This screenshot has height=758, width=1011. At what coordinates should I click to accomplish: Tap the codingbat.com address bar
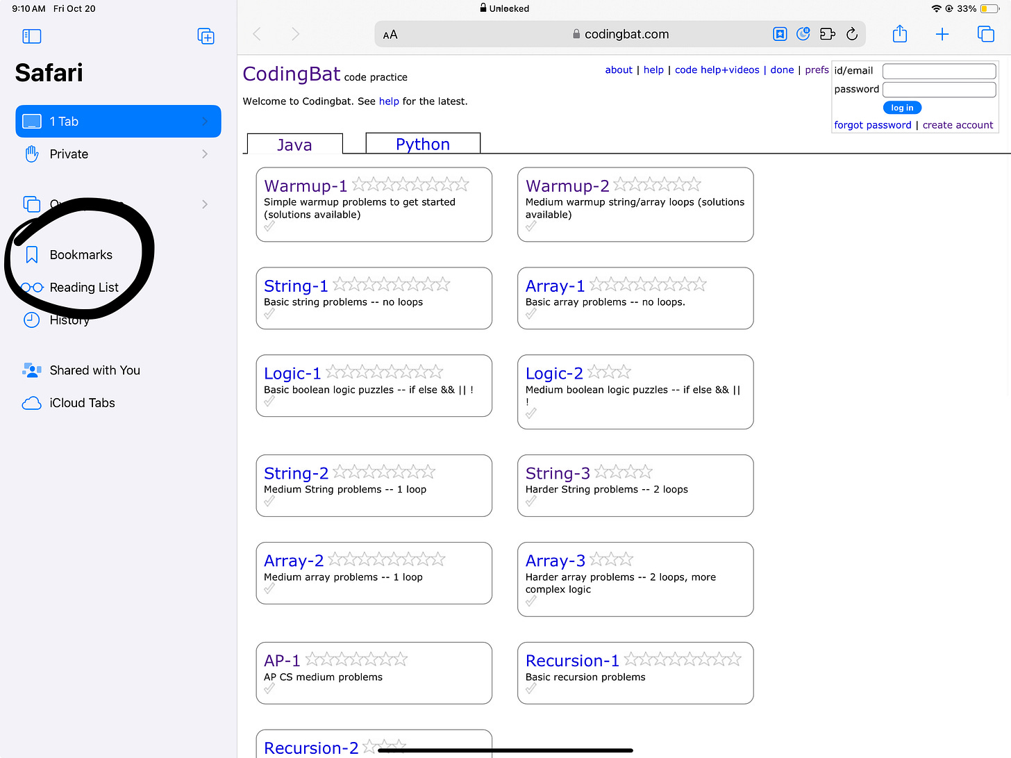[x=620, y=34]
